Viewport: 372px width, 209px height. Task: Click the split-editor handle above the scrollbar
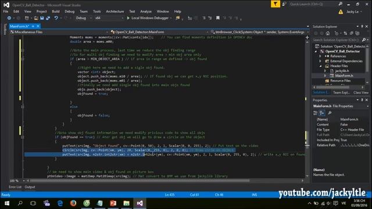307,37
